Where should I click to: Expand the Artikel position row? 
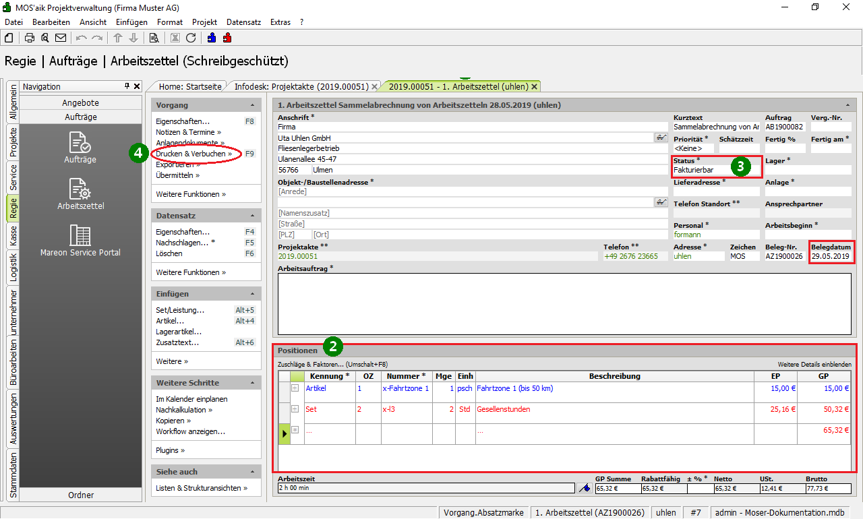click(295, 388)
